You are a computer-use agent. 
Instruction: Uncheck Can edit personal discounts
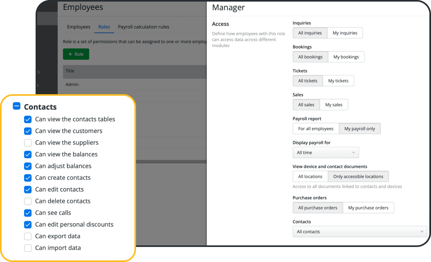point(28,224)
